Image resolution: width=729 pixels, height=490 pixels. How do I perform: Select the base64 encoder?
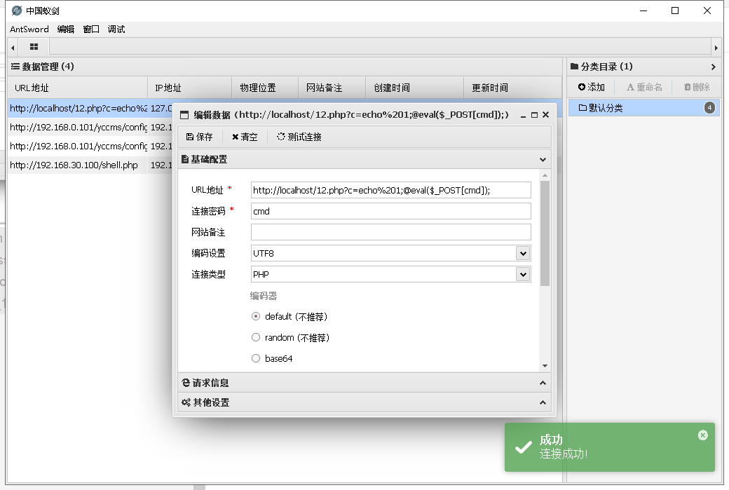(256, 358)
